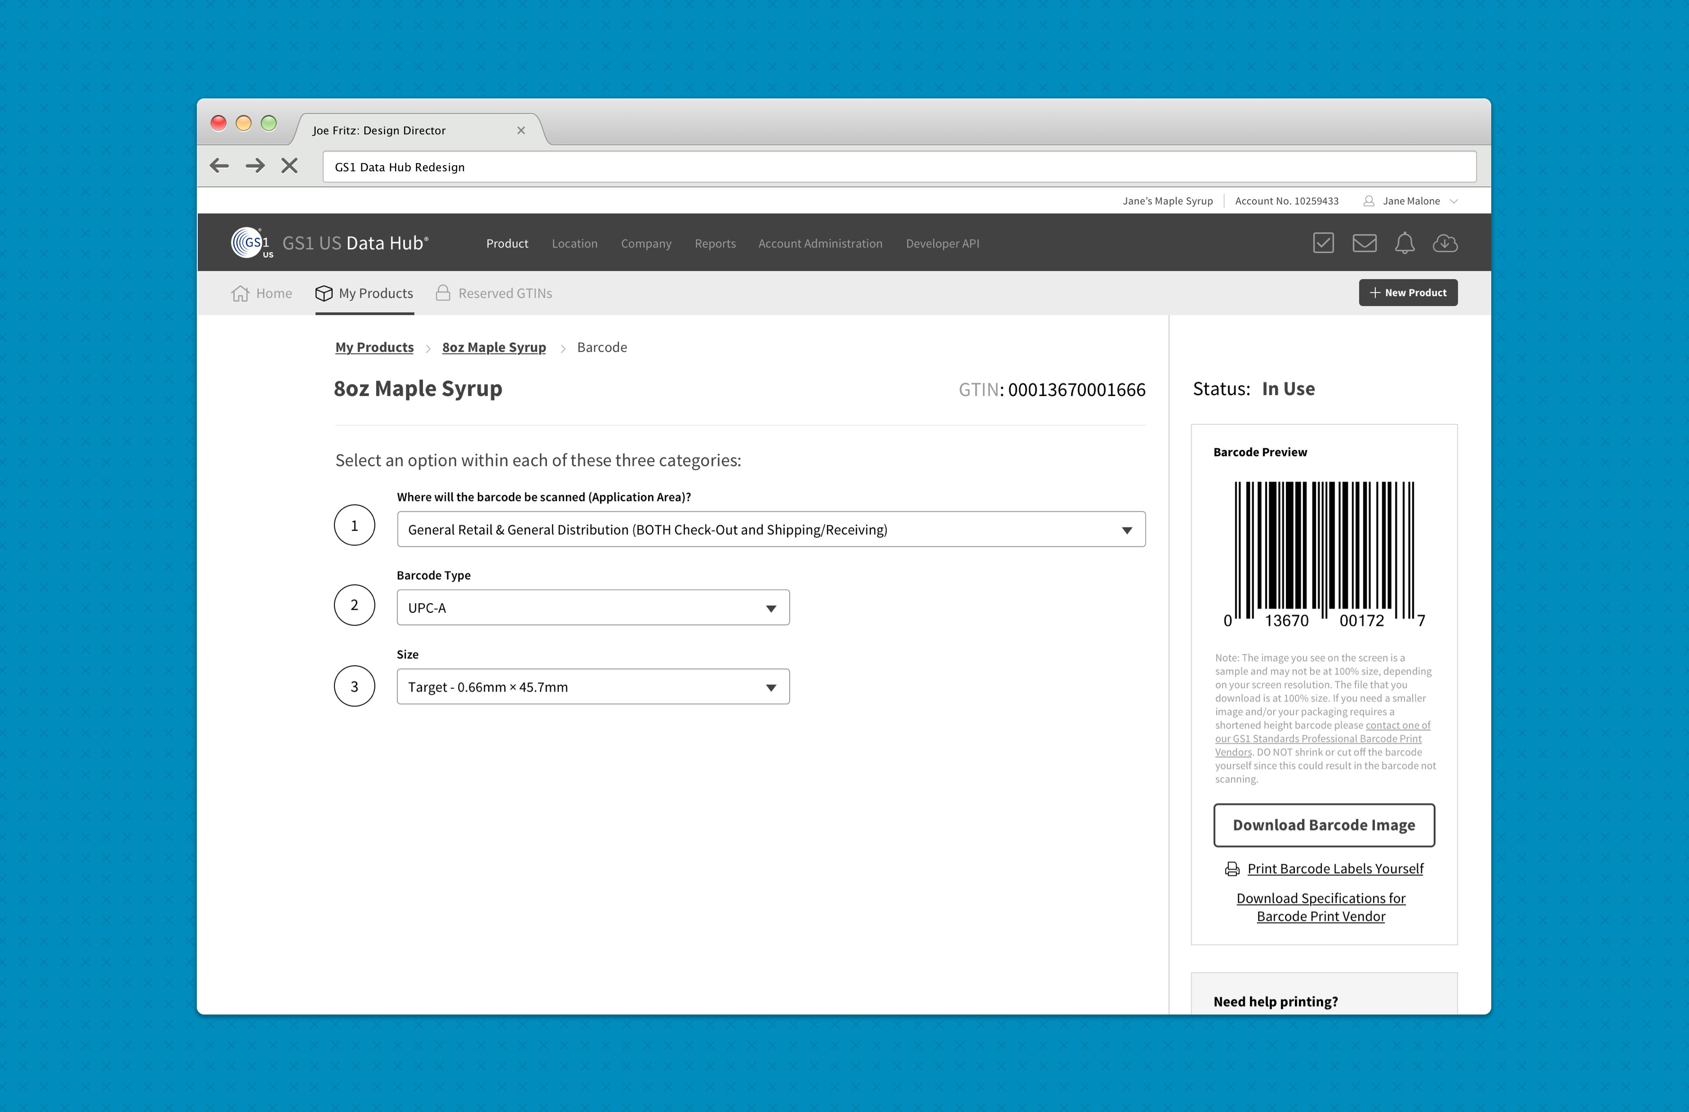This screenshot has width=1689, height=1112.
Task: Click the Barcode Print Vendors contact link
Action: click(1323, 739)
